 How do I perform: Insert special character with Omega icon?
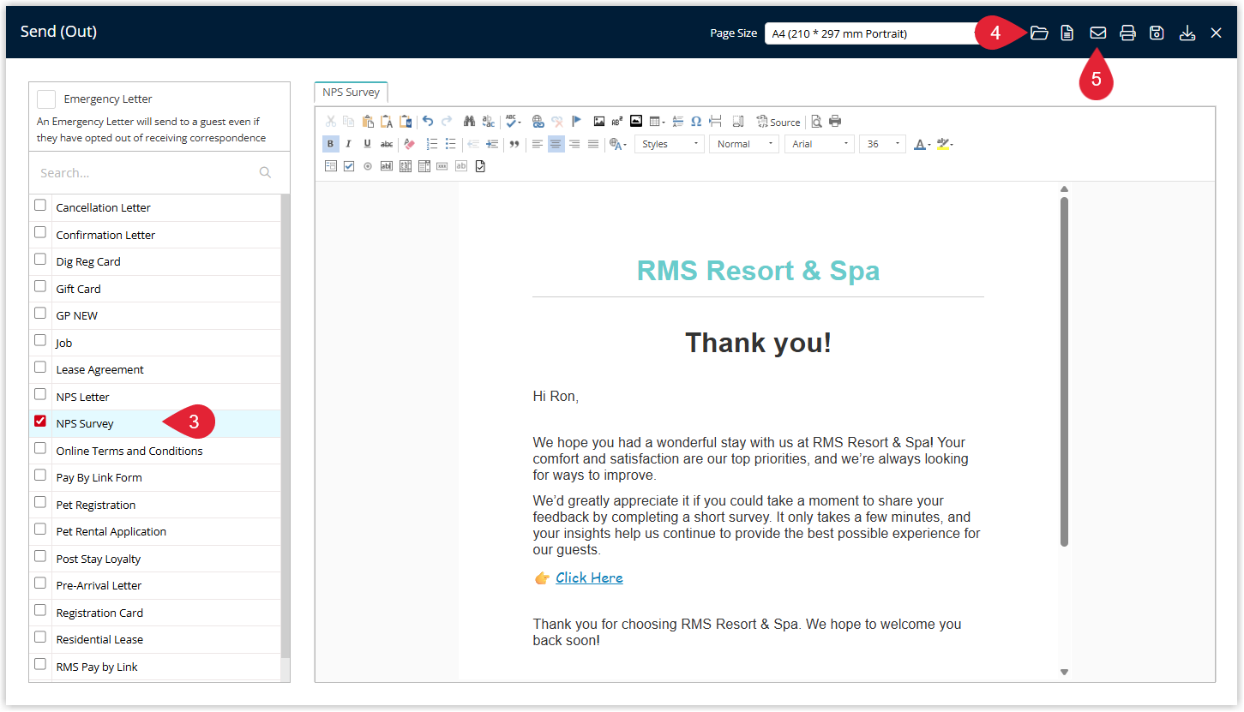[x=696, y=121]
